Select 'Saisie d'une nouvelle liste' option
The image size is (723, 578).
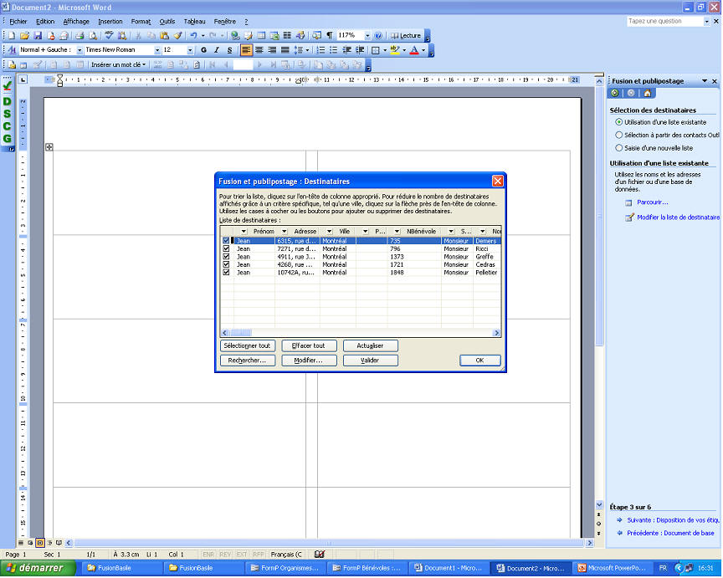618,148
